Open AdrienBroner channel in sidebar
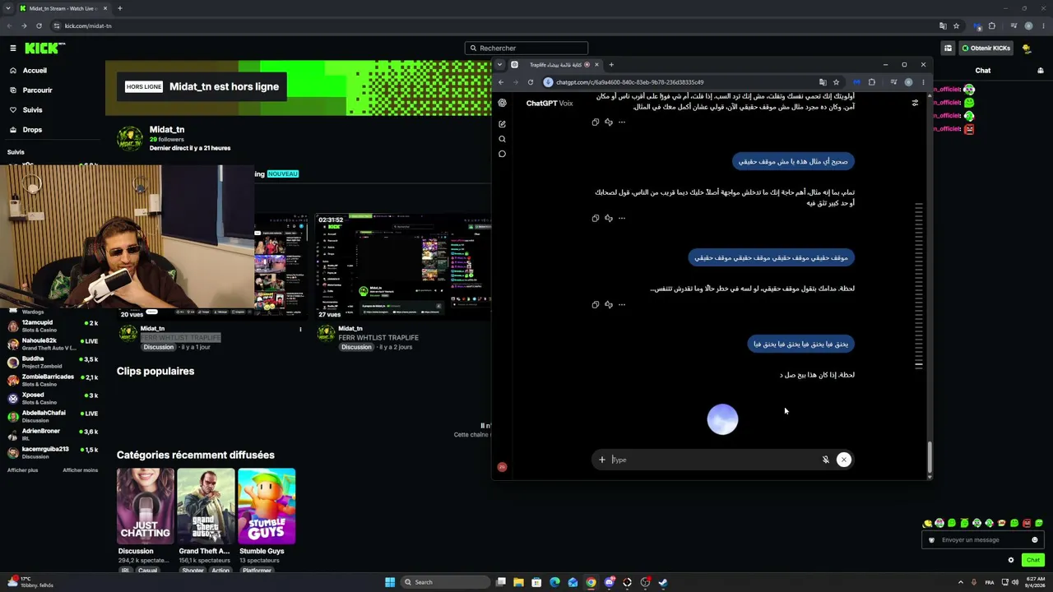1053x592 pixels. 53,434
